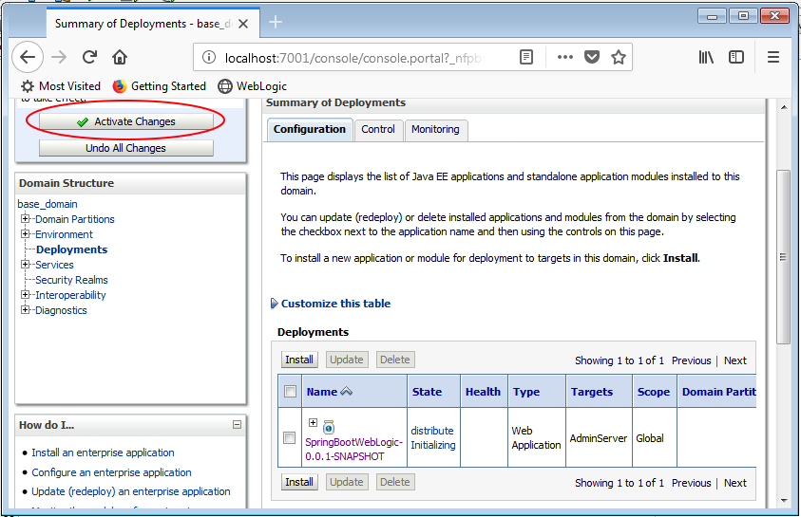Switch to Monitoring tab
Viewport: 801px width, 517px height.
[435, 130]
